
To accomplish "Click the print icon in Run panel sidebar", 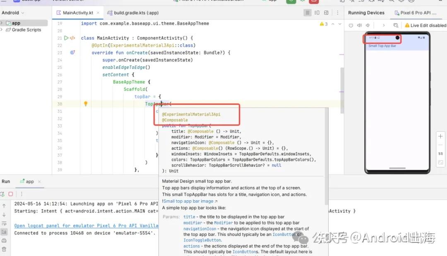I will pyautogui.click(x=4, y=240).
